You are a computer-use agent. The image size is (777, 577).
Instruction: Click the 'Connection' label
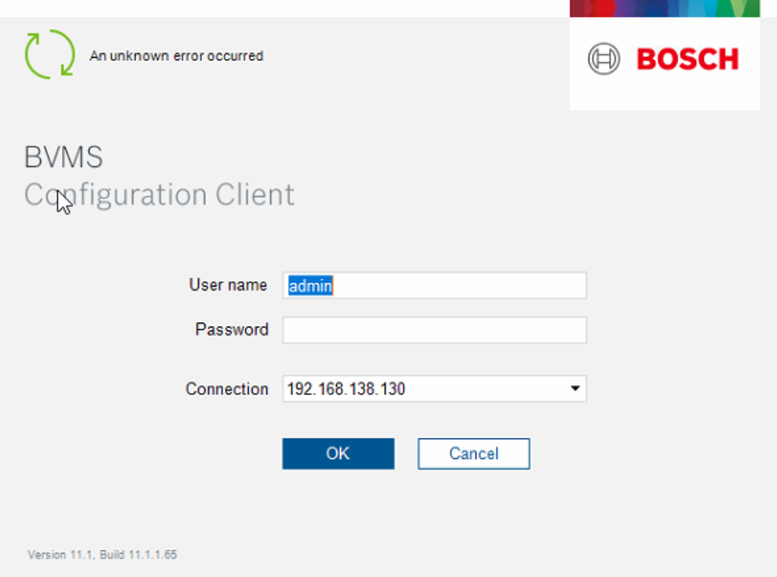[x=227, y=388]
